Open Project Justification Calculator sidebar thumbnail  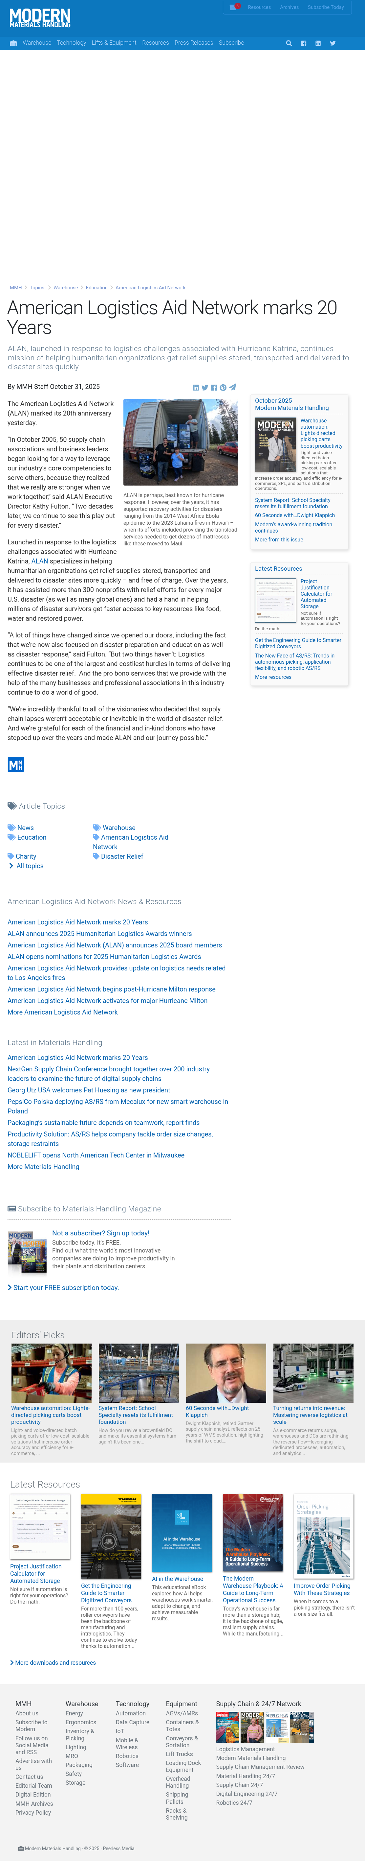pyautogui.click(x=275, y=601)
